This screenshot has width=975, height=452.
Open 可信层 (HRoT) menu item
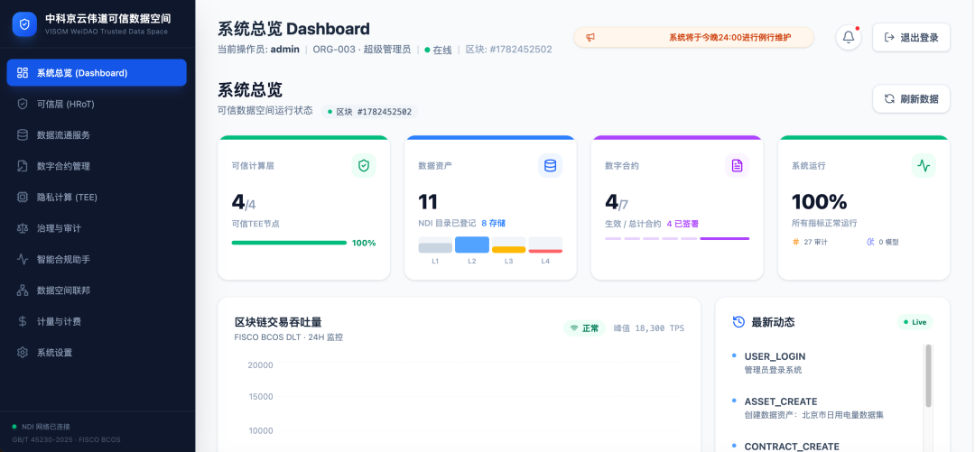pos(97,104)
